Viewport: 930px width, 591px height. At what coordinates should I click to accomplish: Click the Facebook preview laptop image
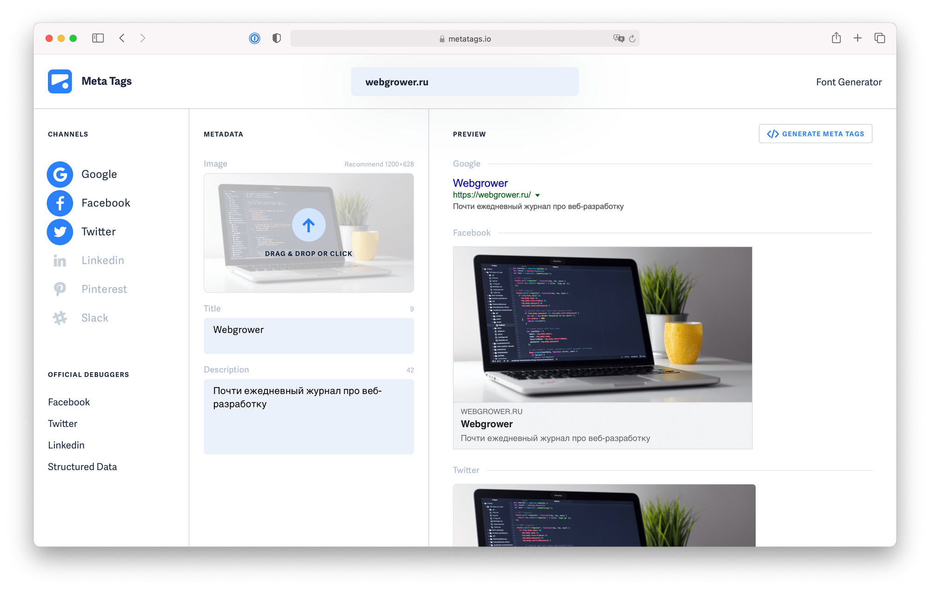tap(603, 324)
